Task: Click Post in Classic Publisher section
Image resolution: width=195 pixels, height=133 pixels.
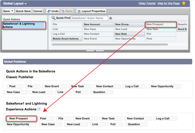Action: pos(15,86)
